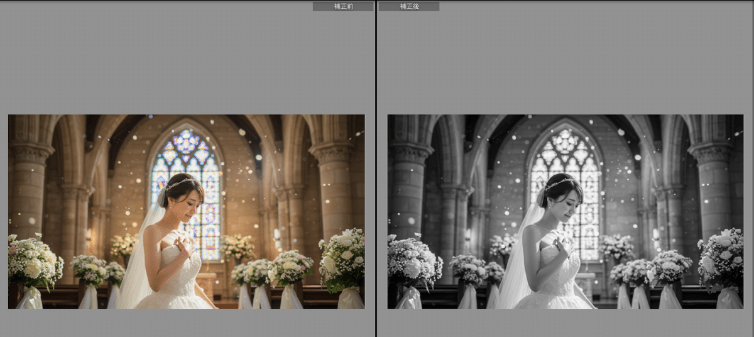
Task: Select the stained glass window in 補正後 image
Action: (x=565, y=160)
